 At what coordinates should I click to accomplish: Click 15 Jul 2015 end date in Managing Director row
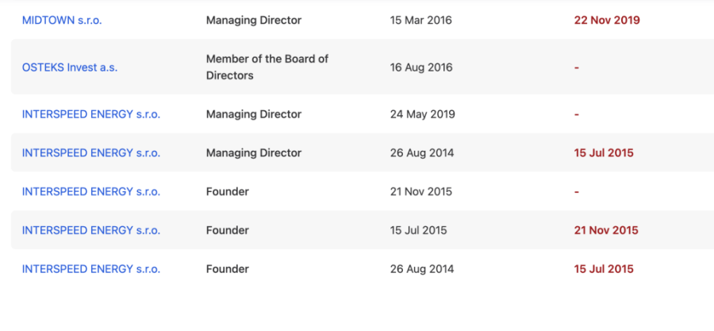coord(604,153)
